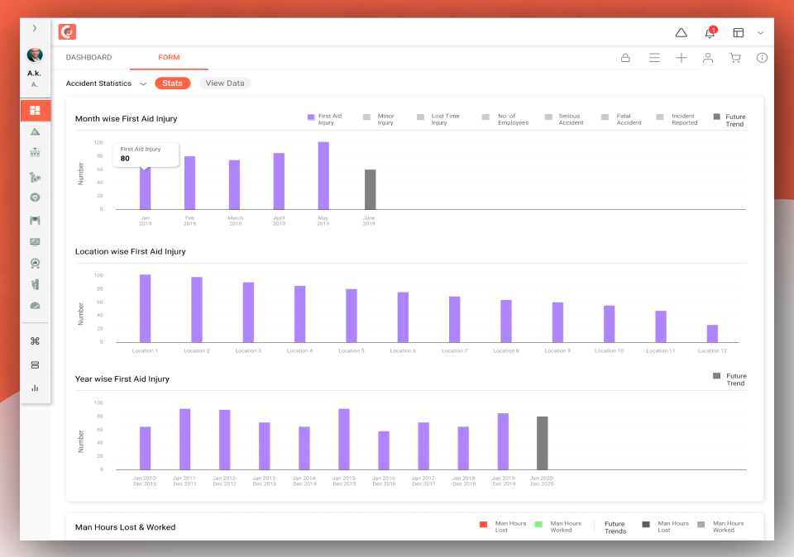Toggle Incident Reported legend series
This screenshot has width=794, height=557.
tap(677, 119)
